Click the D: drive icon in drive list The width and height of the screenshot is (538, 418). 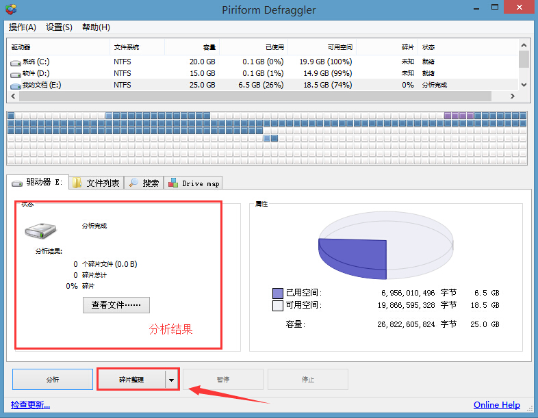point(16,75)
